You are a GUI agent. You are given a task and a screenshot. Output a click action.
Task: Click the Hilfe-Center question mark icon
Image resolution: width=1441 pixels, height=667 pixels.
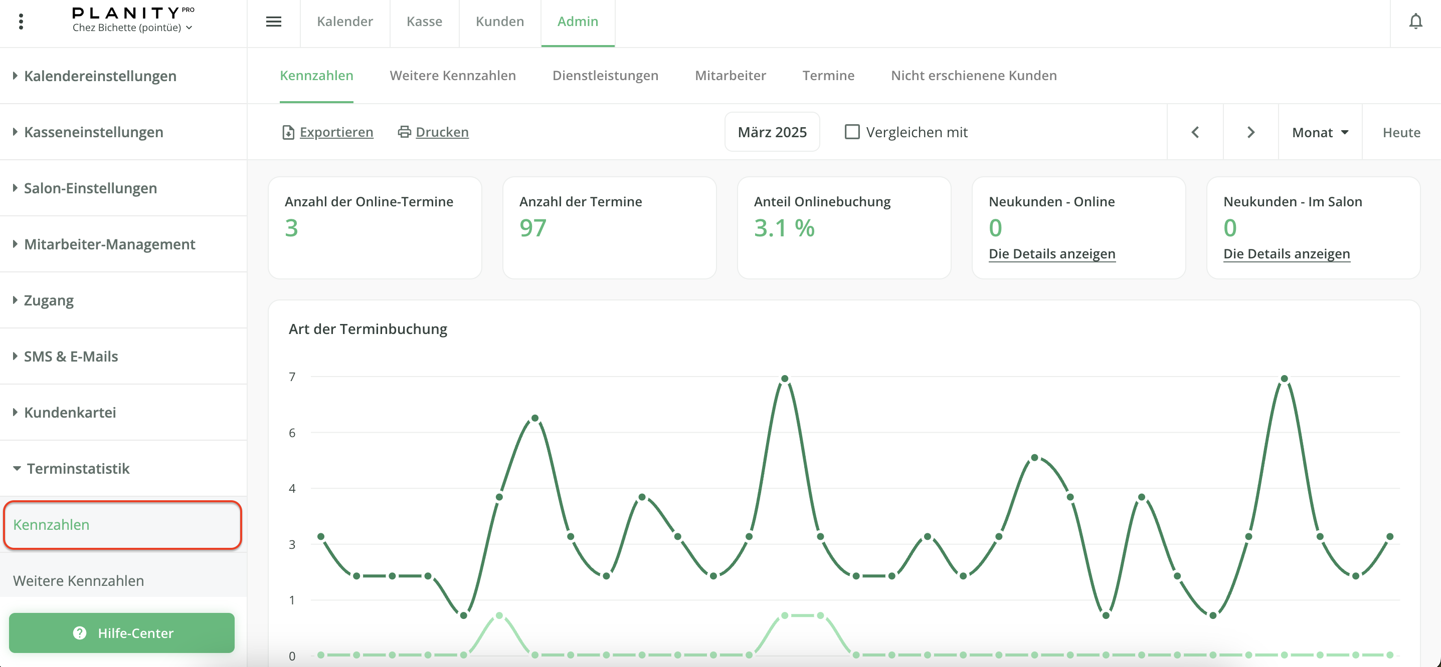click(x=80, y=633)
